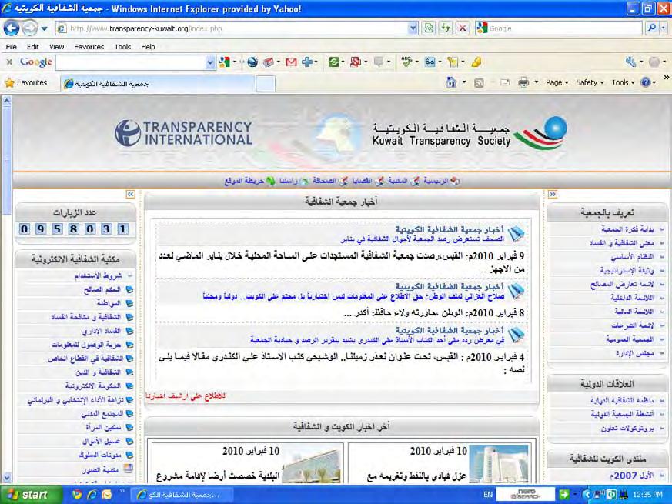Open the النظام الأساسي sidebar link
The image size is (672, 504).
632,257
